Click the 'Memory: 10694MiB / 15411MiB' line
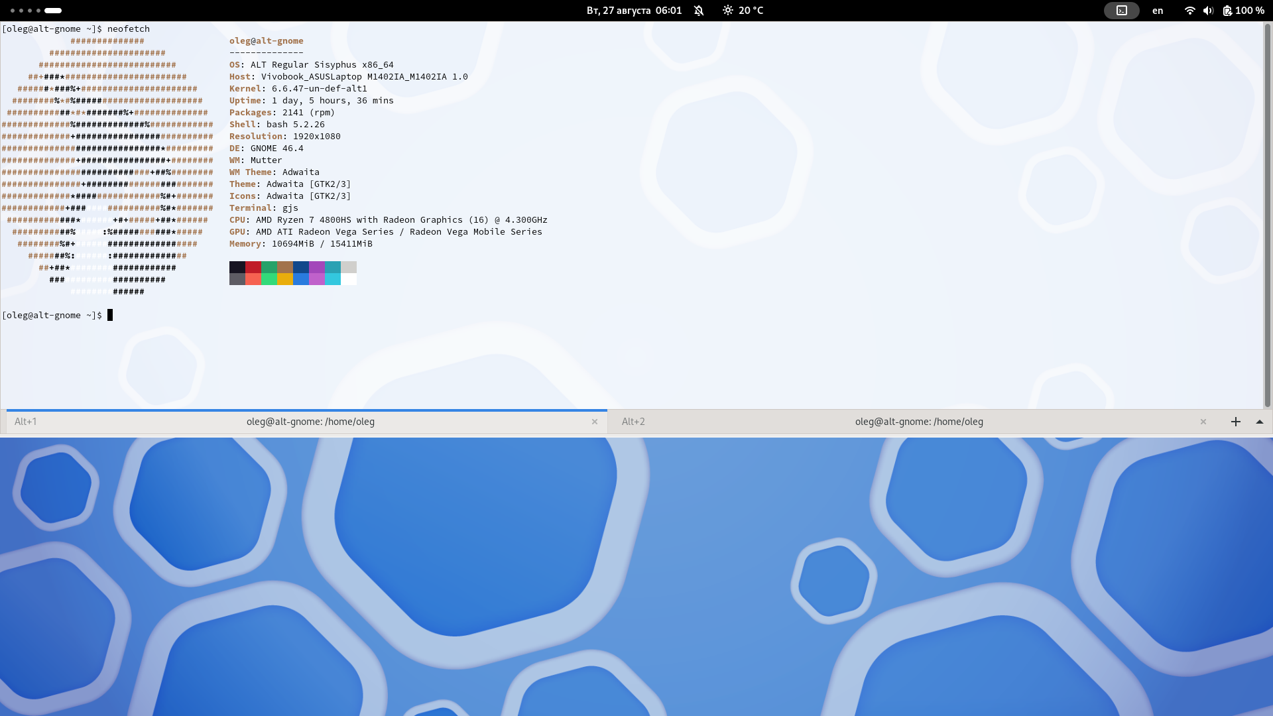 click(301, 244)
